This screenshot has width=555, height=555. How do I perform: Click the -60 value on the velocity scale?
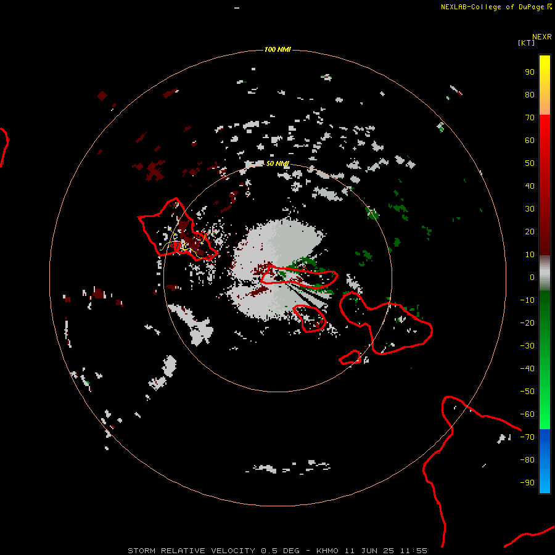527,414
